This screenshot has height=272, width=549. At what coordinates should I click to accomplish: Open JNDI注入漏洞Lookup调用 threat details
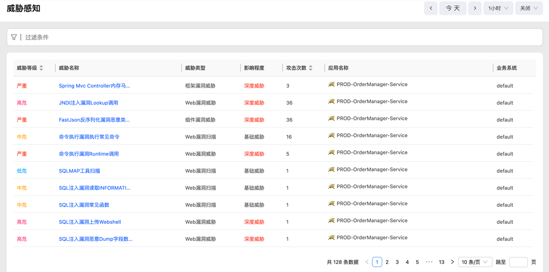point(88,103)
